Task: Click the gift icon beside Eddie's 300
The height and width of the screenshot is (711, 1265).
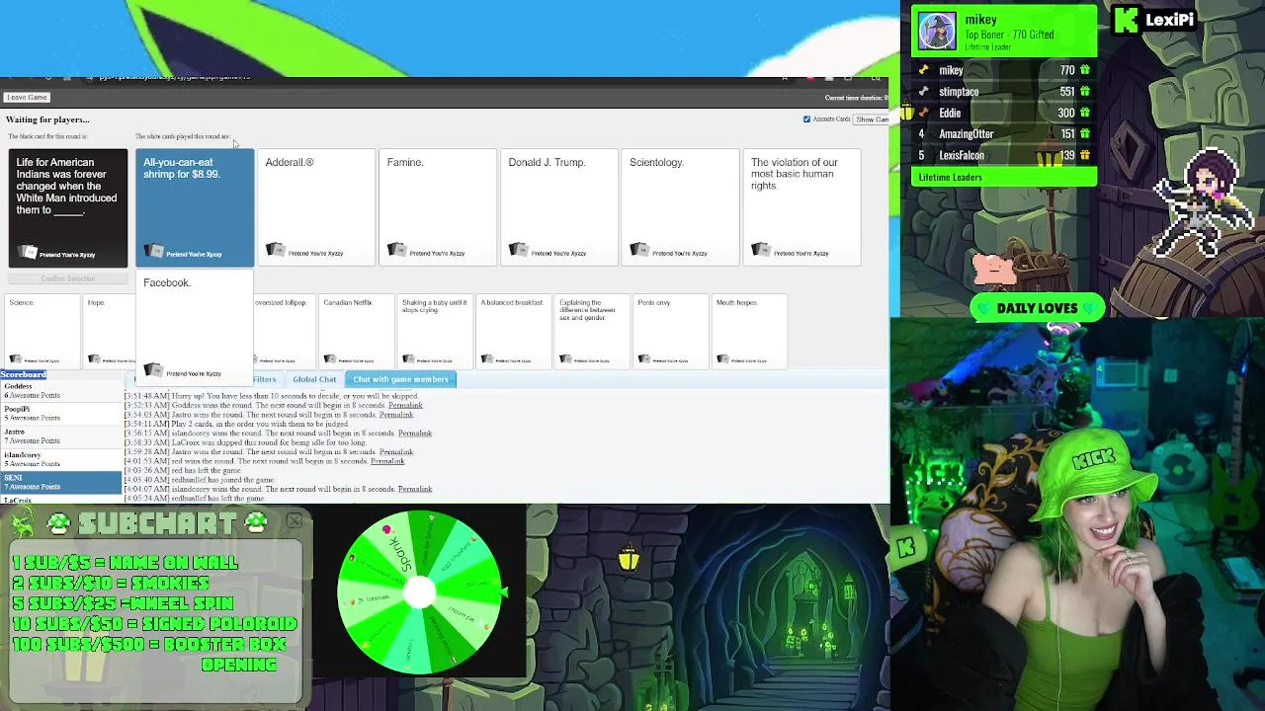Action: click(1085, 113)
